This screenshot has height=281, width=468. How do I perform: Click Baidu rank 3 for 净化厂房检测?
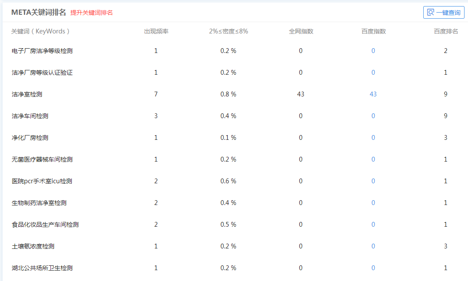pyautogui.click(x=445, y=138)
